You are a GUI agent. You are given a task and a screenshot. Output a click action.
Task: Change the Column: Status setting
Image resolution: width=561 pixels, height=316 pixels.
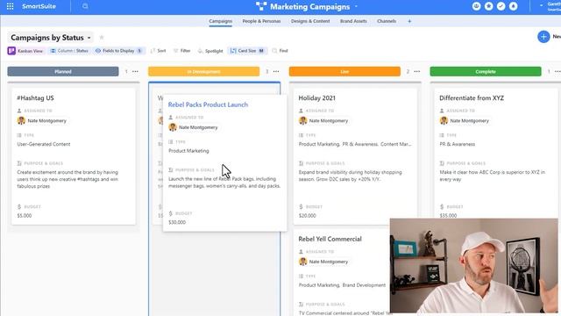(69, 51)
